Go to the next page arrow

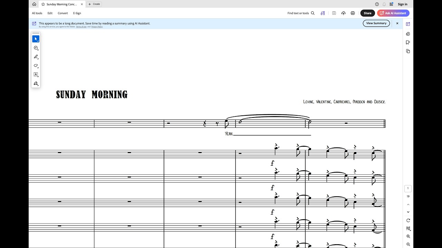[x=408, y=212]
